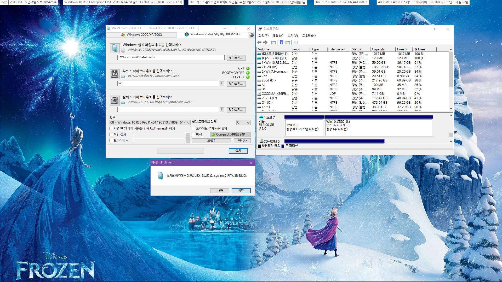Click Disk Management title bar app icon
The height and width of the screenshot is (282, 502).
pos(260,29)
